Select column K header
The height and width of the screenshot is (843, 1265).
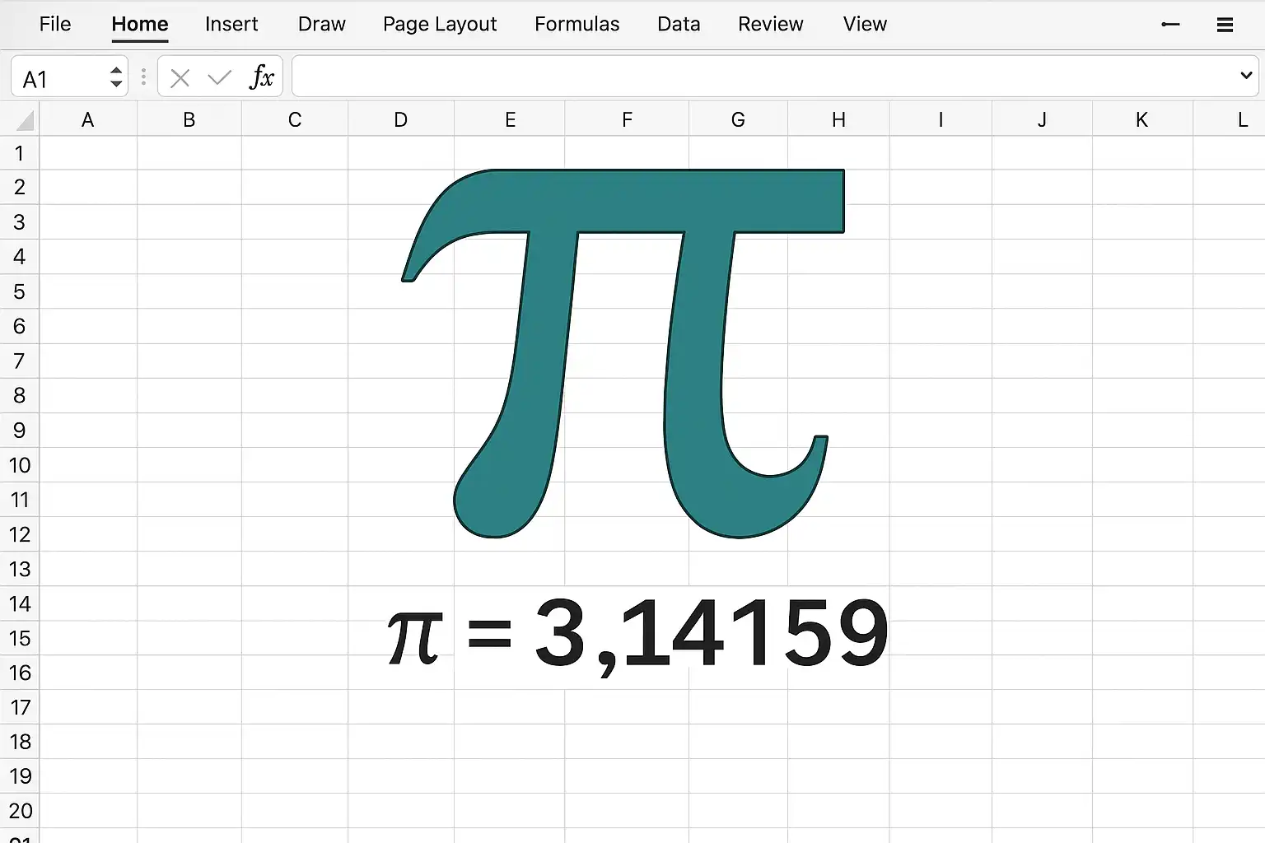[1142, 120]
